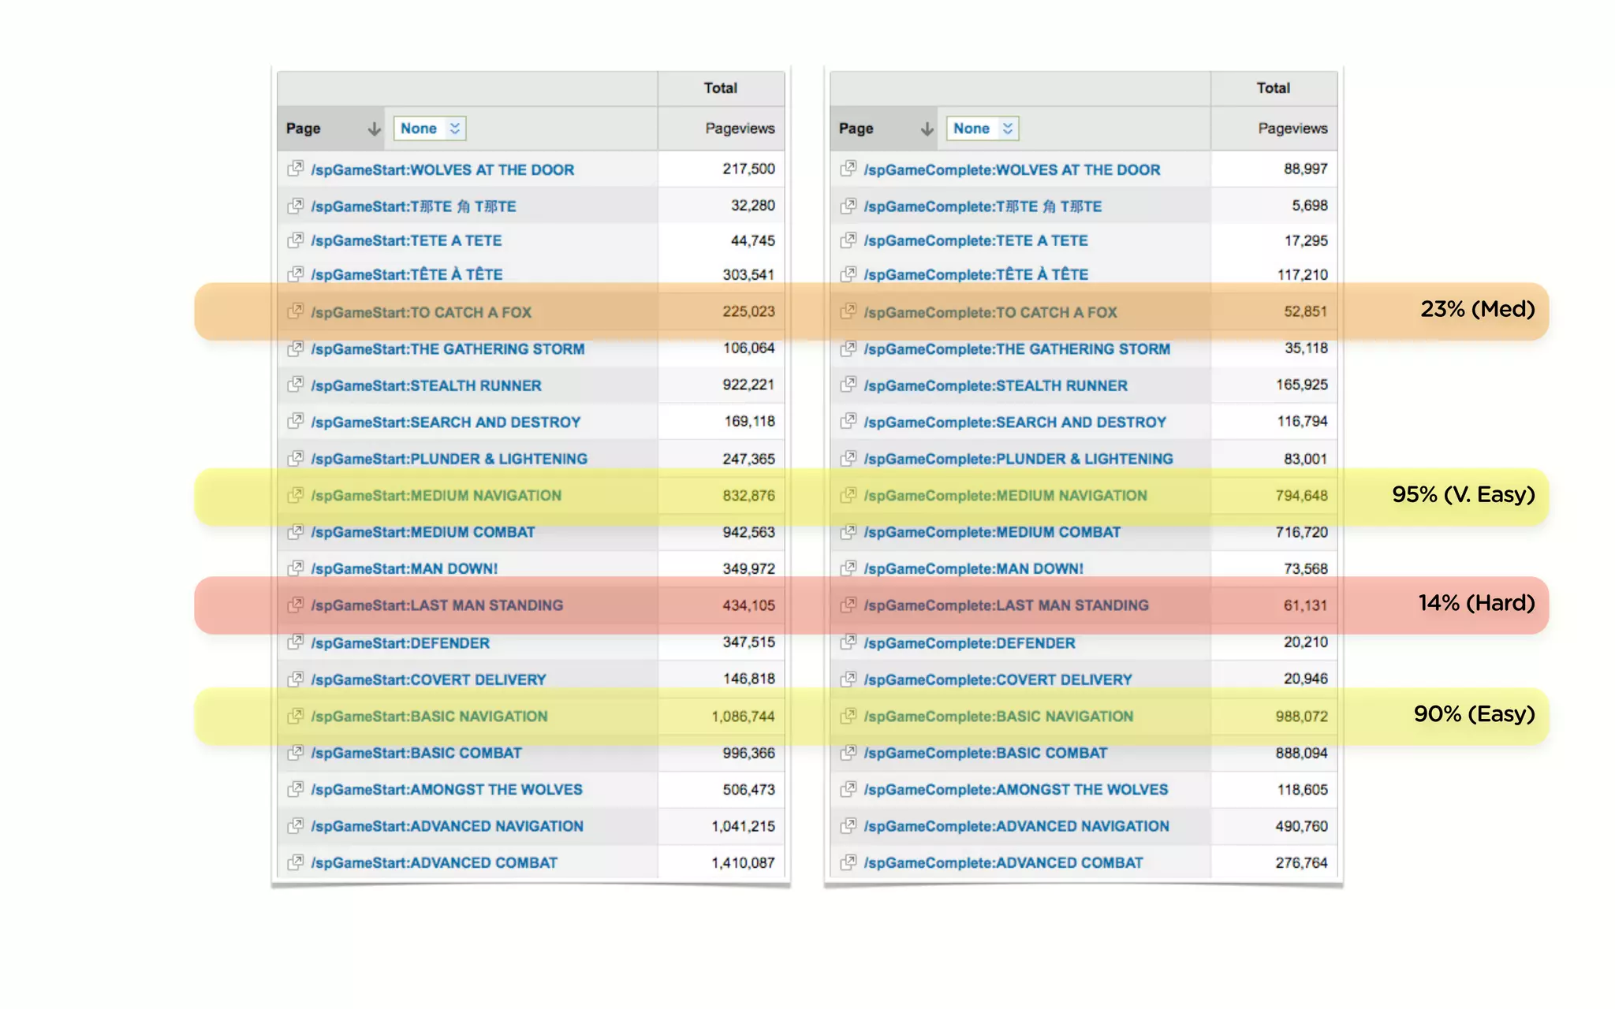The height and width of the screenshot is (1009, 1615).
Task: Click sort arrow beside Page in the left table
Action: pos(374,128)
